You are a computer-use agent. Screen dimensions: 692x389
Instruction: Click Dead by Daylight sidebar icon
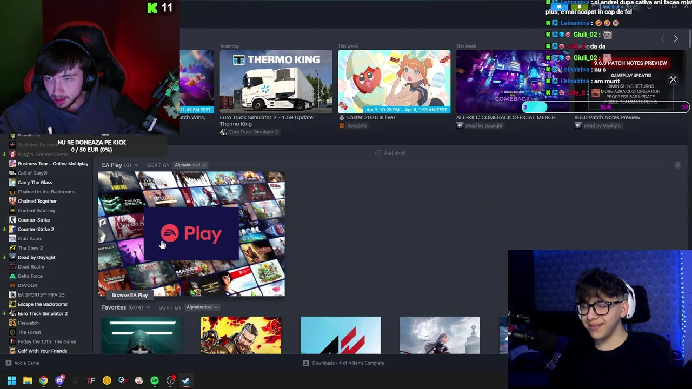[x=12, y=257]
